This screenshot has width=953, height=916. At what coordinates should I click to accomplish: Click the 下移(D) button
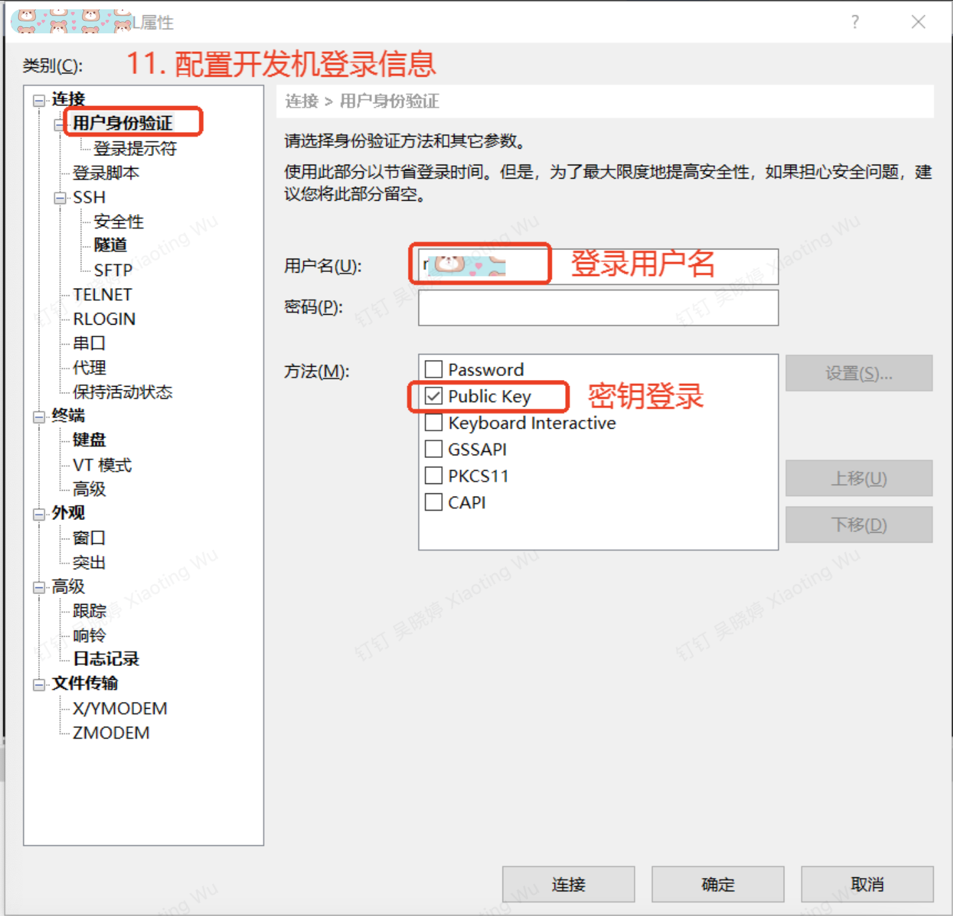point(859,525)
